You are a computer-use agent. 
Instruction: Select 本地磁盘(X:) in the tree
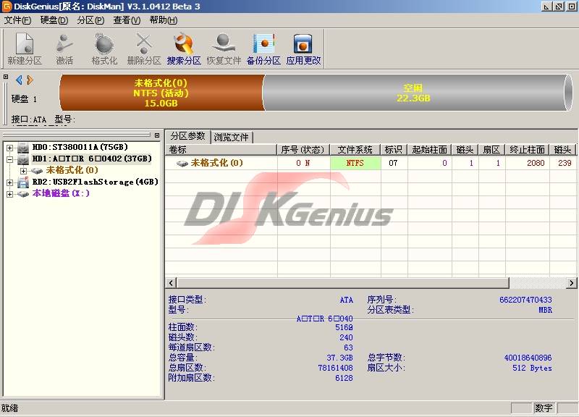pyautogui.click(x=61, y=193)
